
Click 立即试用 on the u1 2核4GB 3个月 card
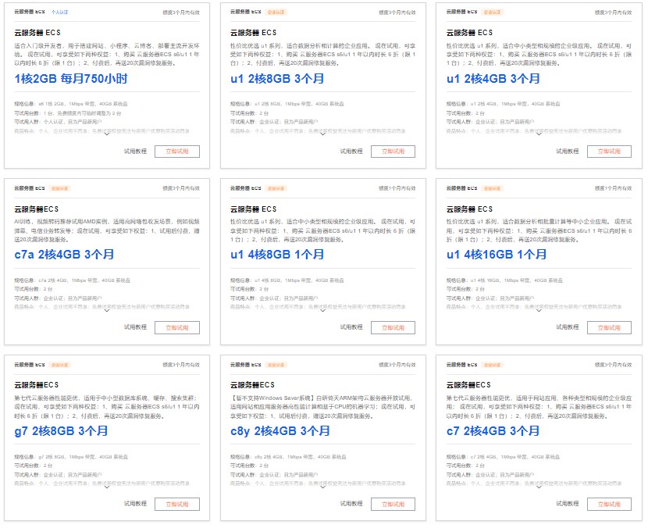pos(609,152)
